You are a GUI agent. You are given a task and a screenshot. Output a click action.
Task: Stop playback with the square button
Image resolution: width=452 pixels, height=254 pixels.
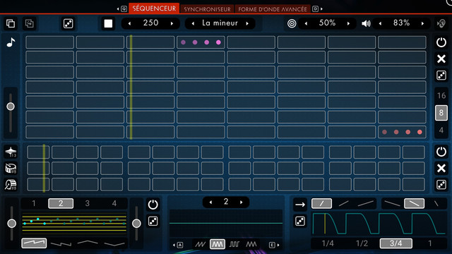click(108, 23)
